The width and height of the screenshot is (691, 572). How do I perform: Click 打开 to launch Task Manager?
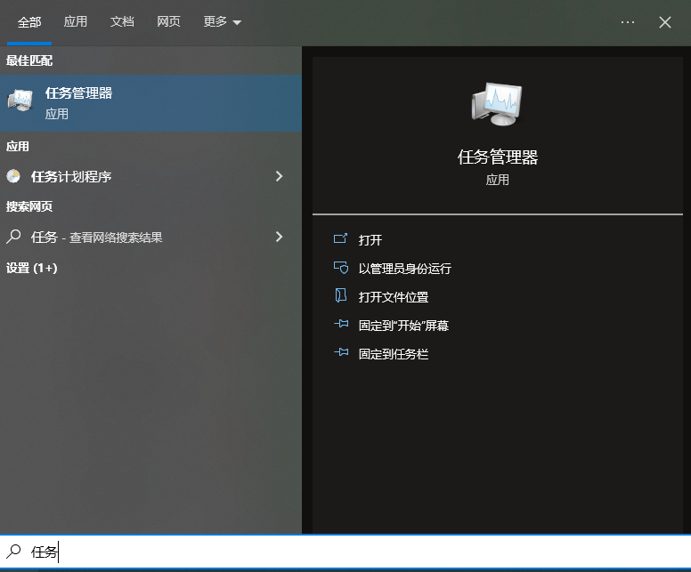[x=370, y=240]
